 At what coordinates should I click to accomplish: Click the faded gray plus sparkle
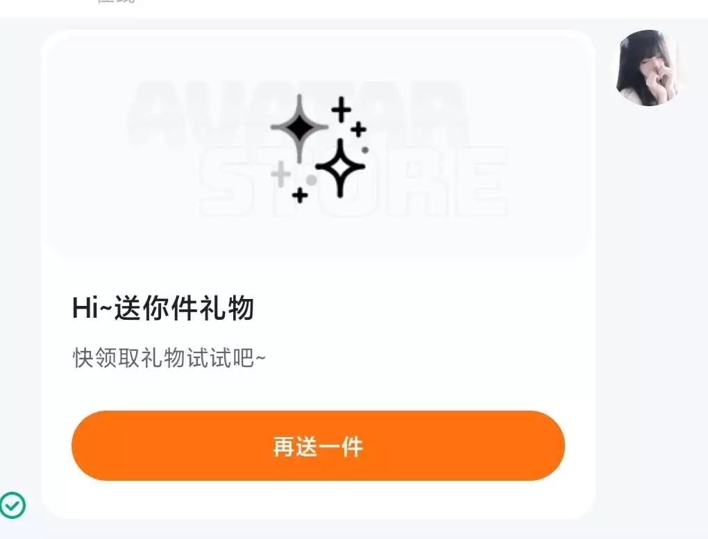[x=280, y=174]
